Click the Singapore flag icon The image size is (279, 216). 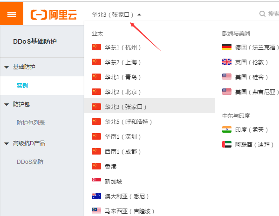tap(96, 181)
